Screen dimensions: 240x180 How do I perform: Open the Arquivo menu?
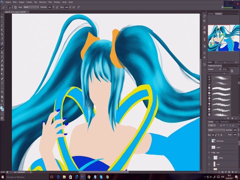click(8, 2)
